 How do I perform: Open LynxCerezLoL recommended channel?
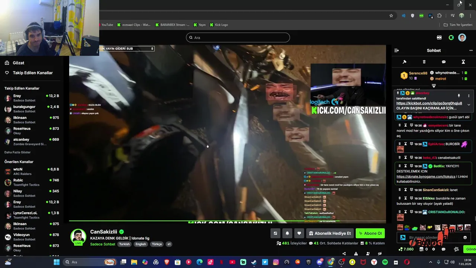click(32, 215)
